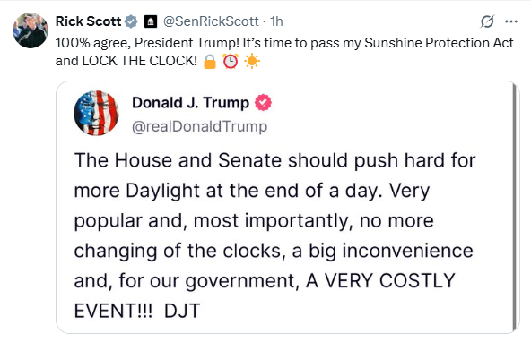Click the government affiliation badge icon
The height and width of the screenshot is (342, 531).
pyautogui.click(x=151, y=21)
